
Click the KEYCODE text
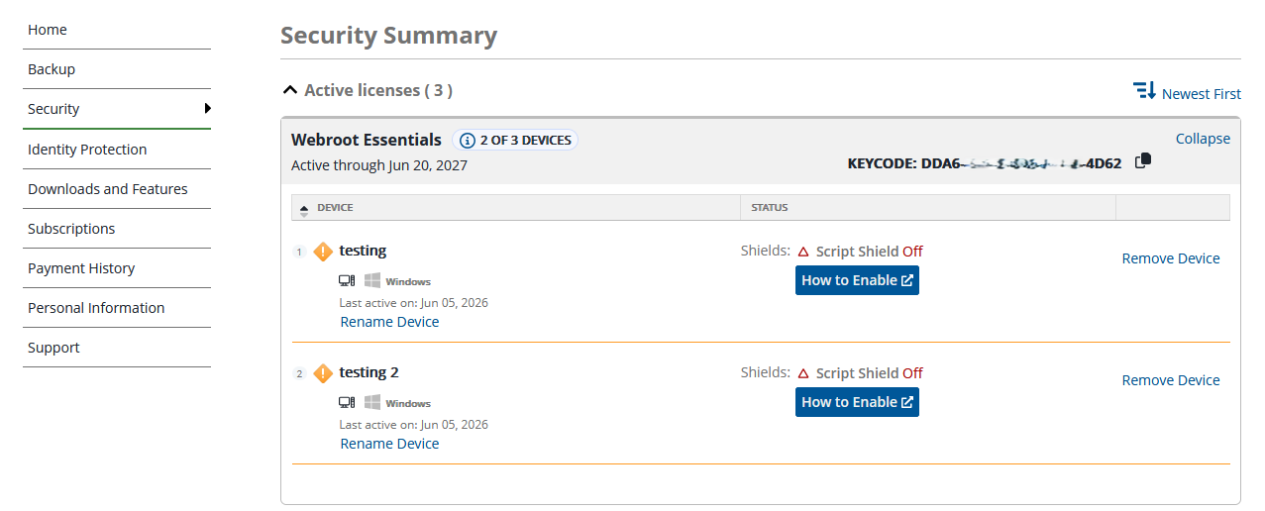click(985, 163)
